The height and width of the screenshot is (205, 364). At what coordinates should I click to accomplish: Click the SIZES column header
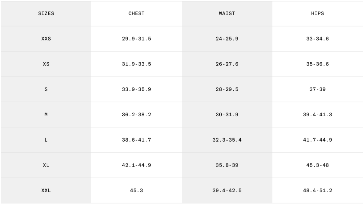(x=46, y=13)
